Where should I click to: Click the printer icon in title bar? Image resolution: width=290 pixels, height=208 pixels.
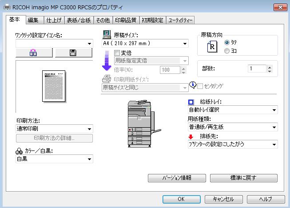(7, 7)
